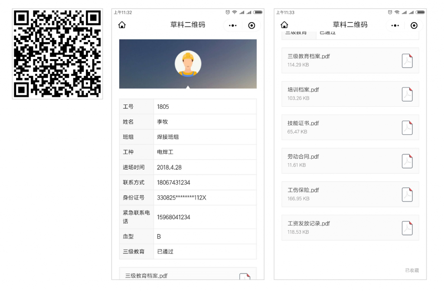
Task: Select the entry date 2018.4.28
Action: pyautogui.click(x=170, y=167)
